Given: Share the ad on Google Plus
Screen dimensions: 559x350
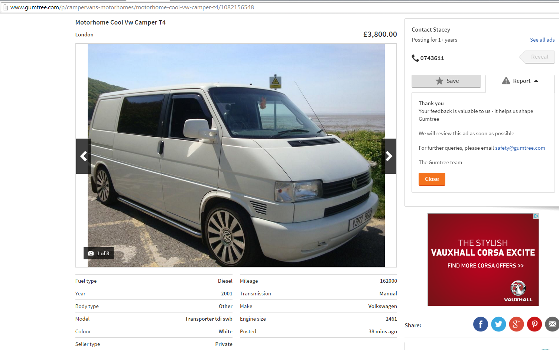Looking at the screenshot, I should (x=516, y=324).
